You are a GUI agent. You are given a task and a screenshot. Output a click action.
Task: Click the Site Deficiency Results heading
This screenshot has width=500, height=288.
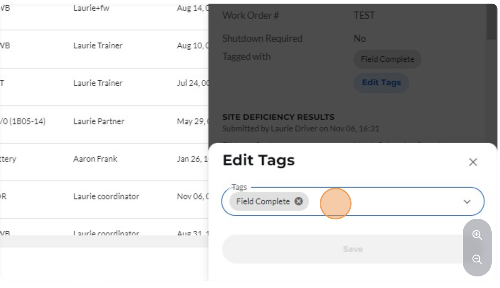tap(278, 117)
